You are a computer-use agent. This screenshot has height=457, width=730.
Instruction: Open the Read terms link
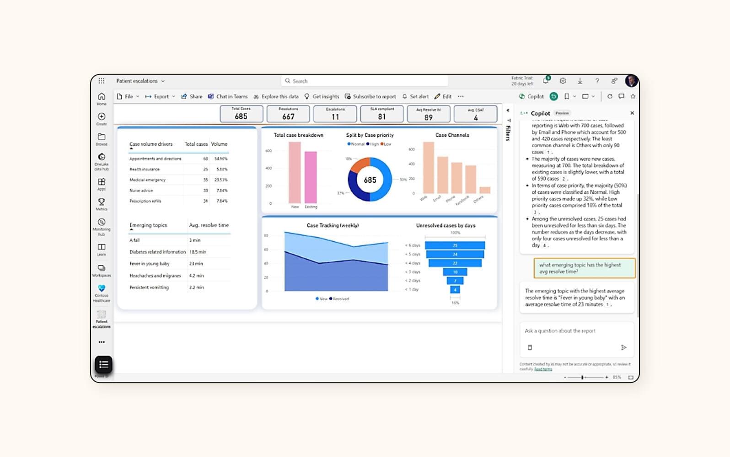tap(543, 369)
